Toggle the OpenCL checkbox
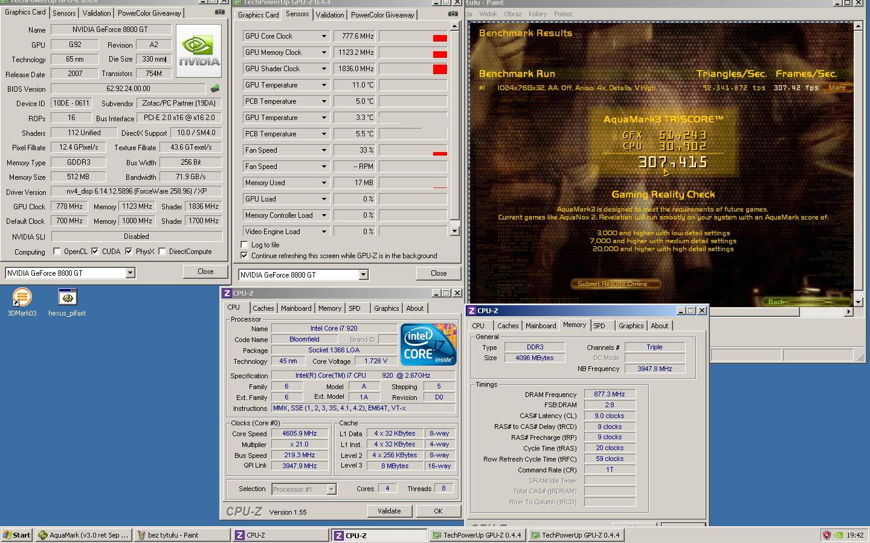The height and width of the screenshot is (543, 870). [57, 252]
